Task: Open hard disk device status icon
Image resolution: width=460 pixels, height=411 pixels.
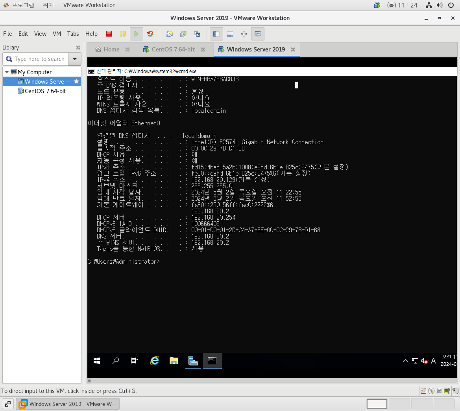Action: pyautogui.click(x=423, y=391)
